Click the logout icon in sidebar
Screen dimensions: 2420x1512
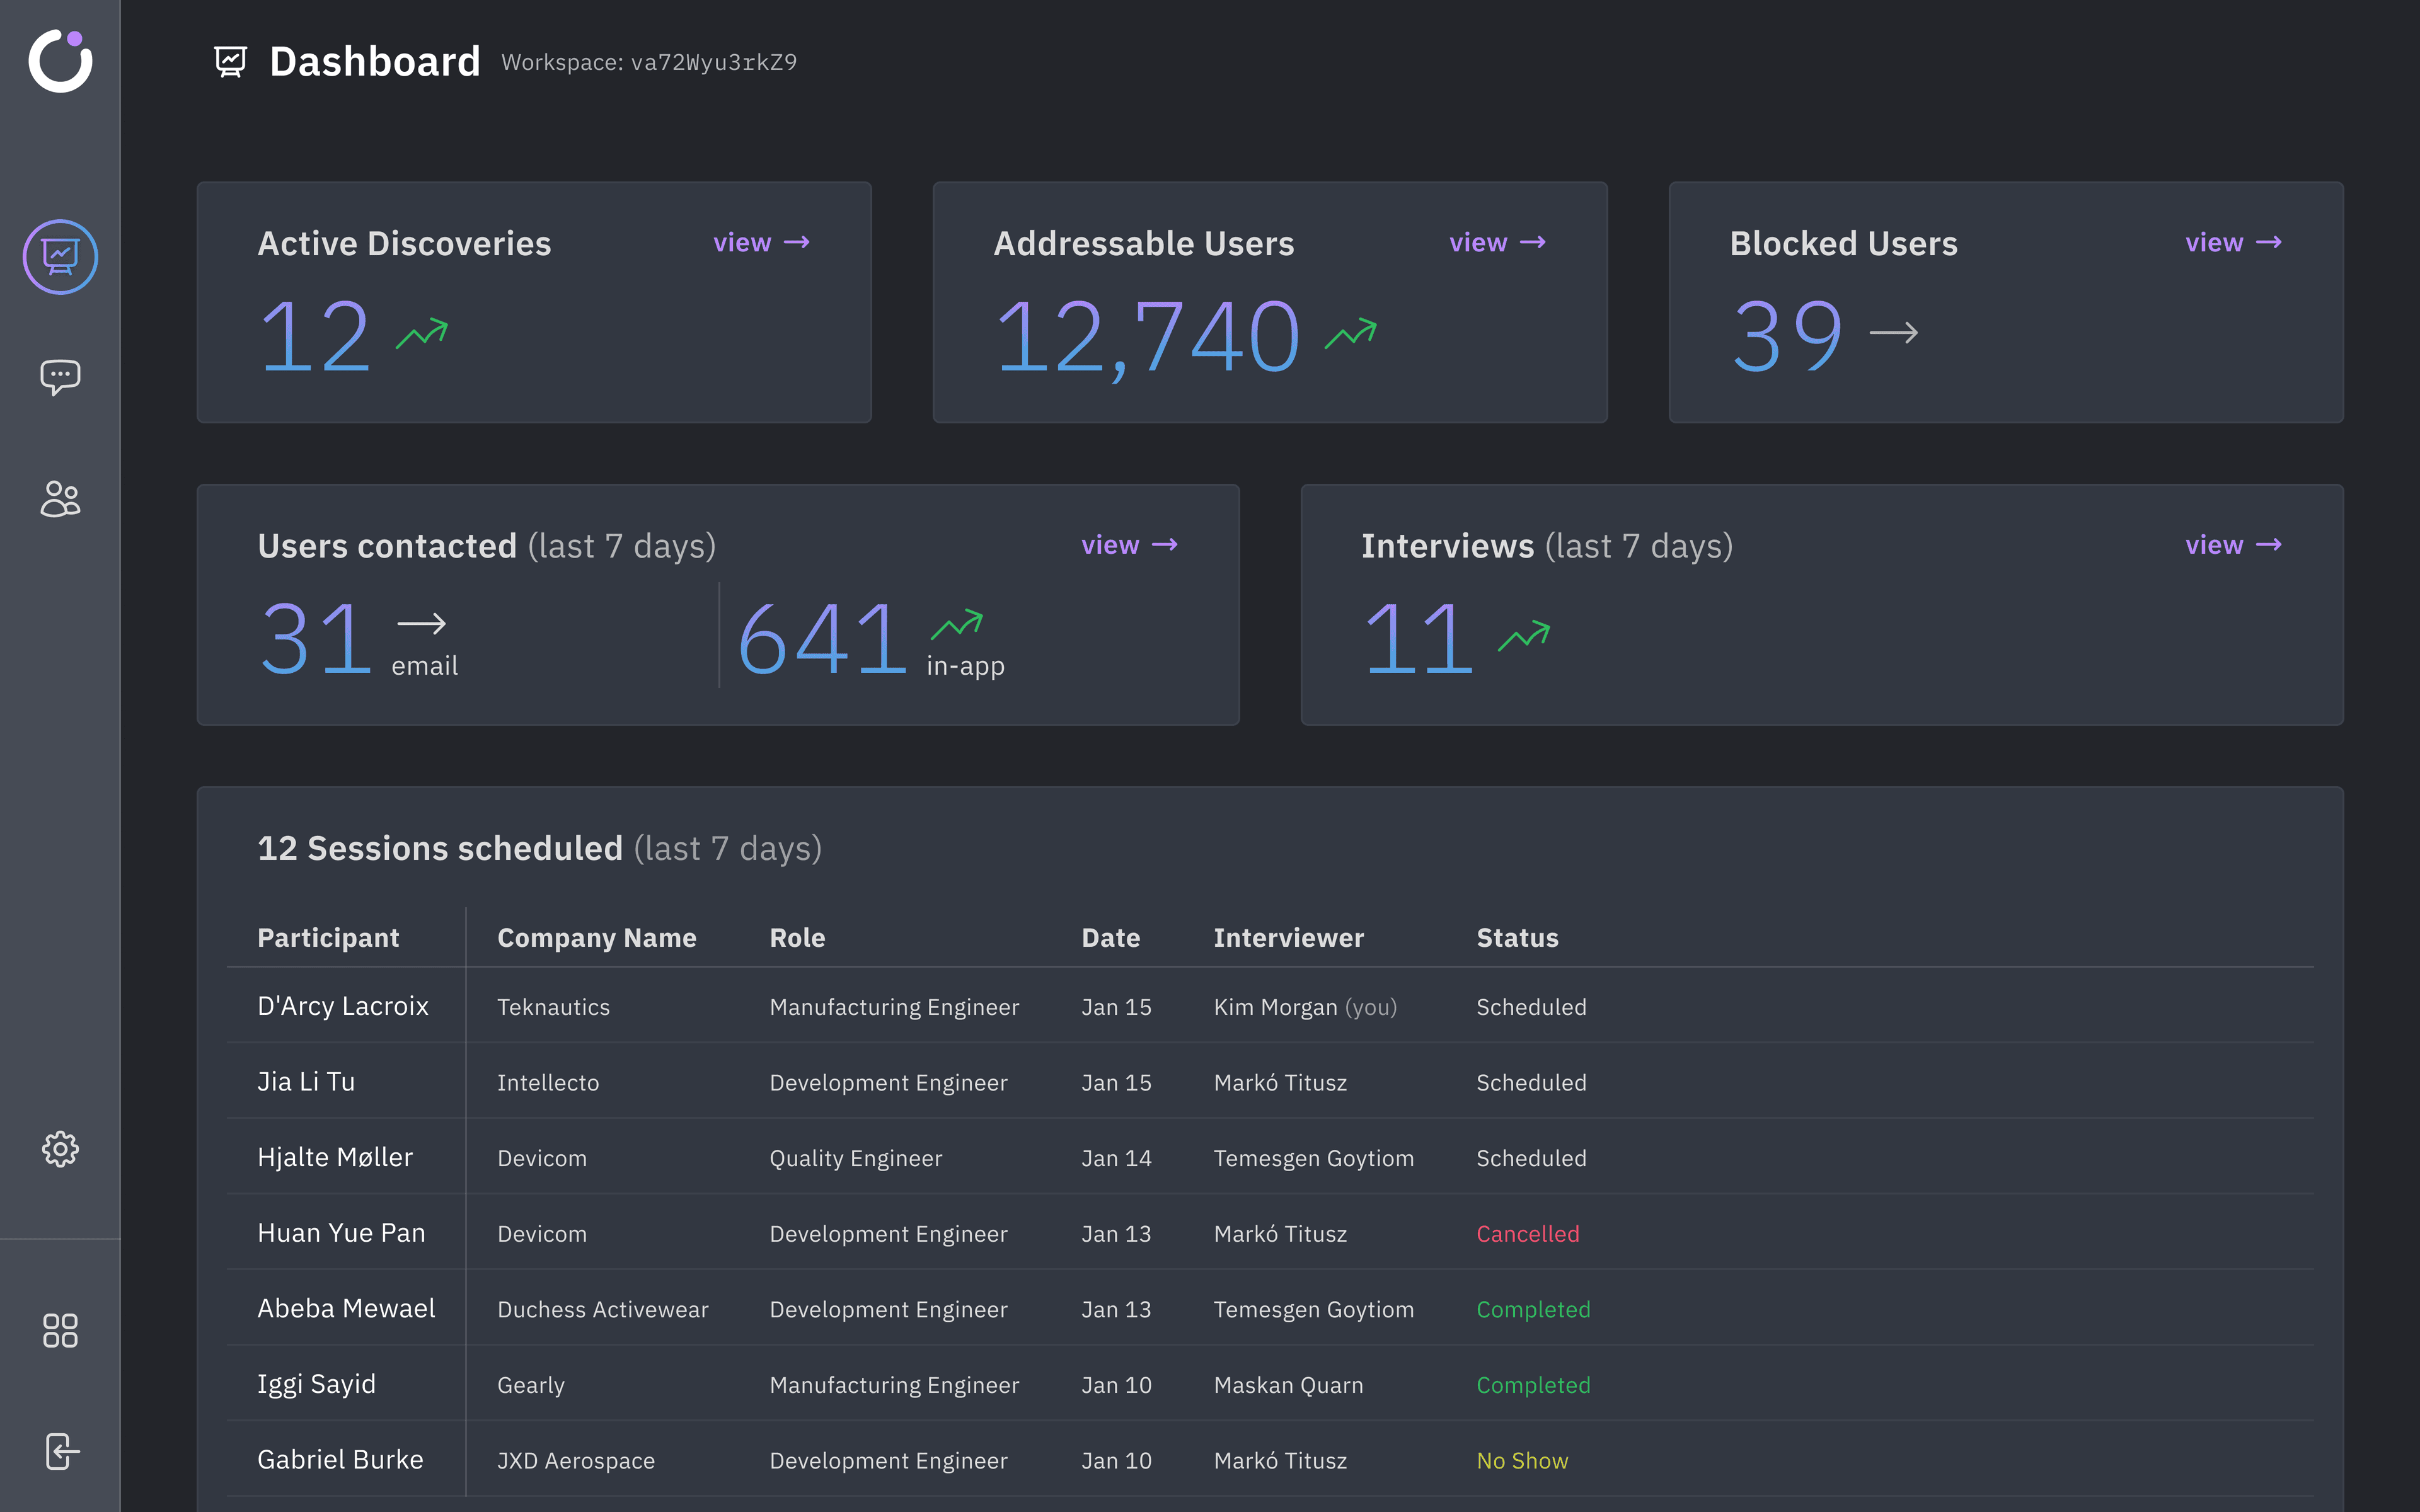tap(60, 1451)
